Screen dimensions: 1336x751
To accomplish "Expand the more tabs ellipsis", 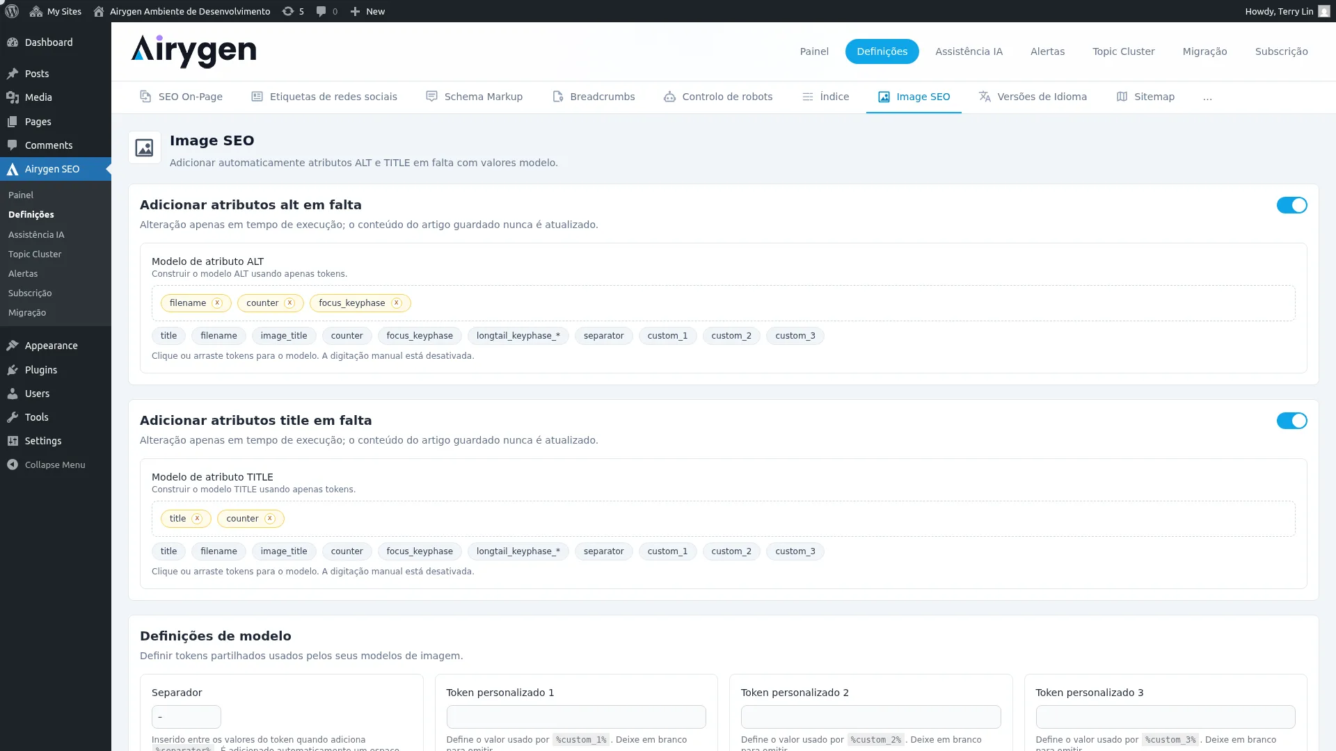I will tap(1207, 97).
